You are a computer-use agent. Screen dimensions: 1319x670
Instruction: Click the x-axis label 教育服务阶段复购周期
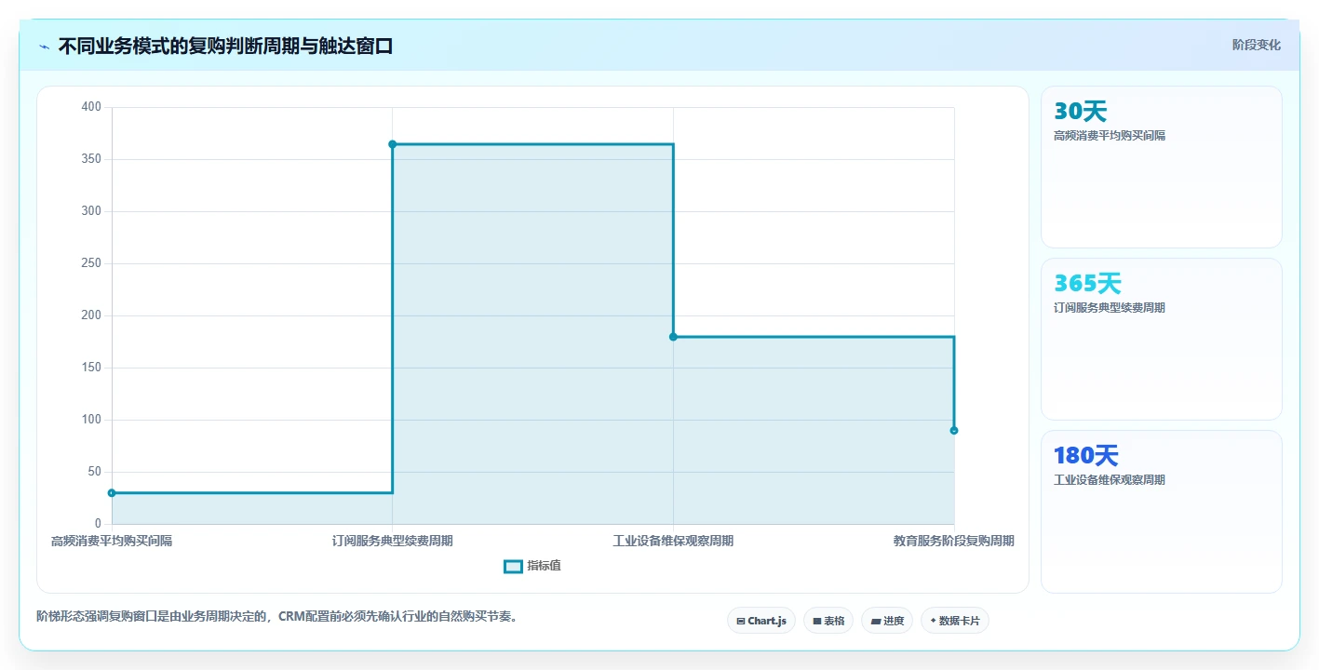pos(954,541)
